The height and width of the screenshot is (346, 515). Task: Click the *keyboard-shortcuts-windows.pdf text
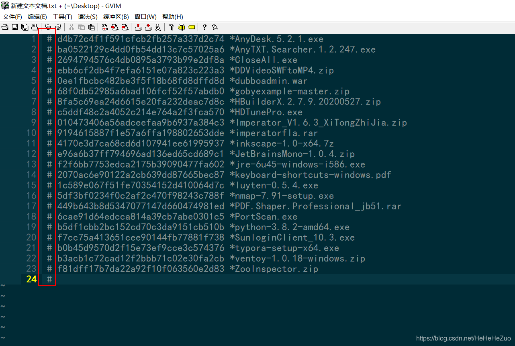point(311,175)
